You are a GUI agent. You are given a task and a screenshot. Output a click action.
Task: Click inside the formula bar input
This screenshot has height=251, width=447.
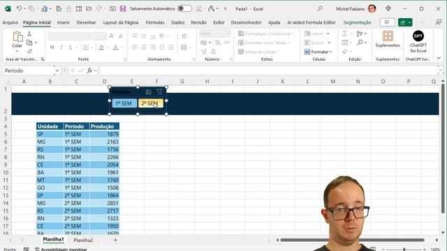point(268,70)
